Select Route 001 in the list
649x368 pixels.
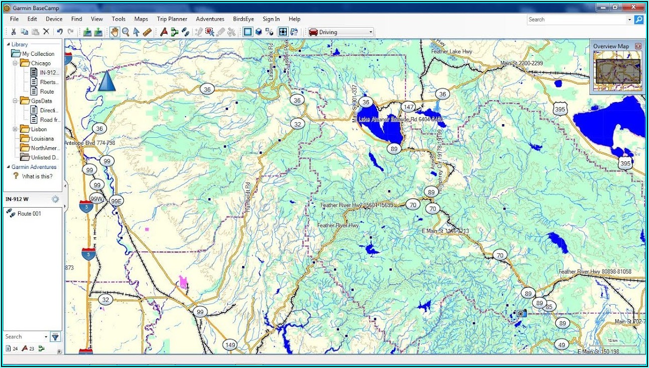[29, 214]
